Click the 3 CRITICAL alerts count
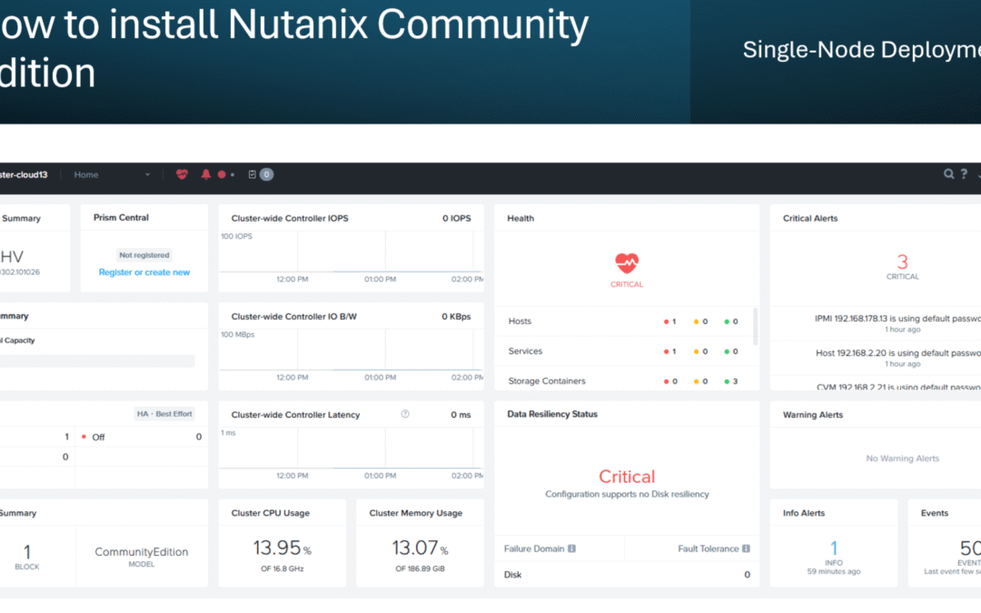981x613 pixels. [902, 266]
